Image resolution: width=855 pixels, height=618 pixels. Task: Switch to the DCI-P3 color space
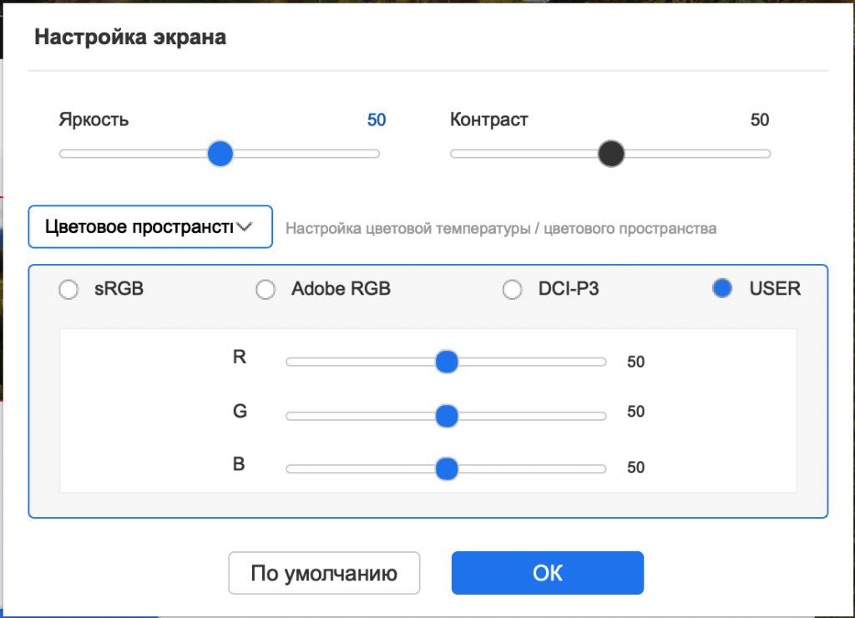(512, 290)
